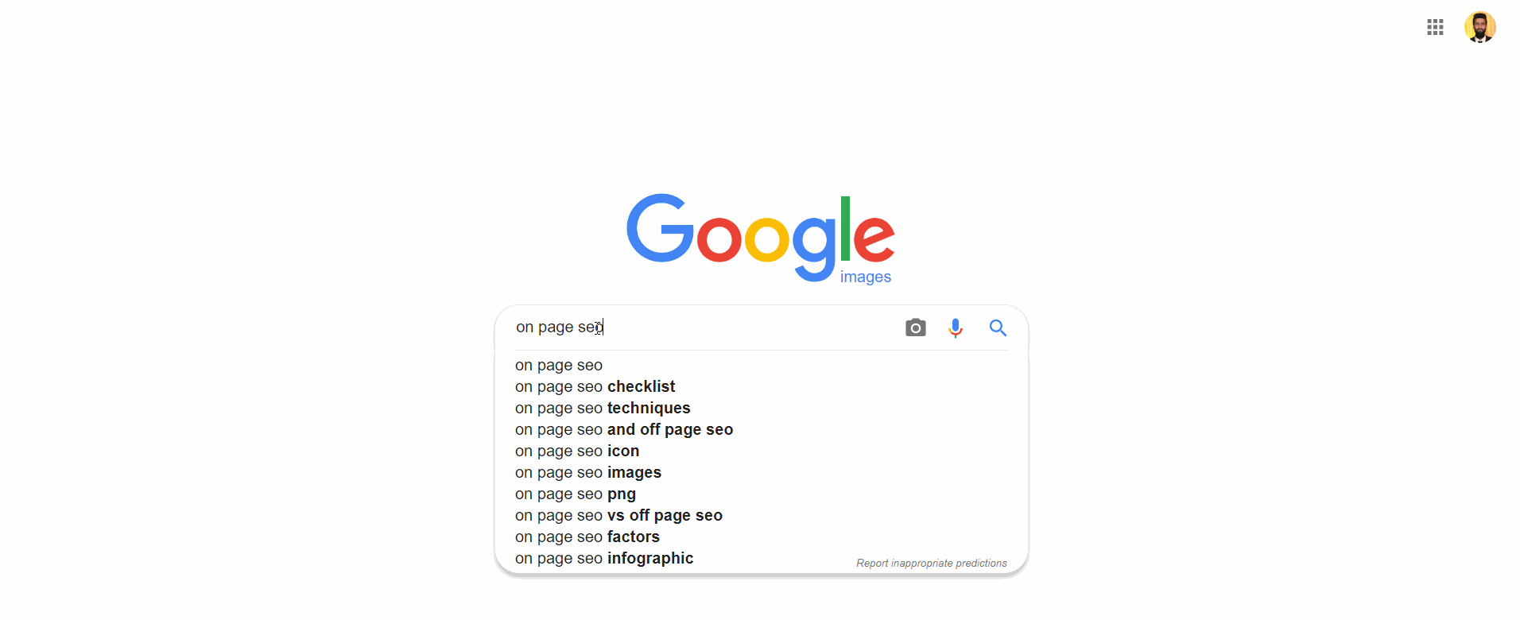1520x620 pixels.
Task: Click "Report inappropriate predictions" link
Action: tap(931, 564)
